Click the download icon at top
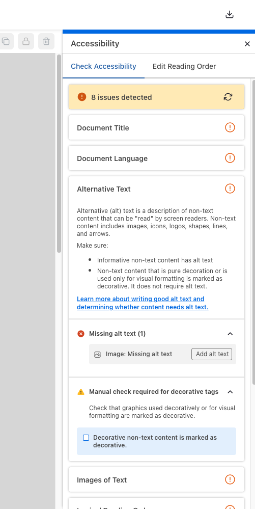Image resolution: width=255 pixels, height=509 pixels. pyautogui.click(x=230, y=15)
